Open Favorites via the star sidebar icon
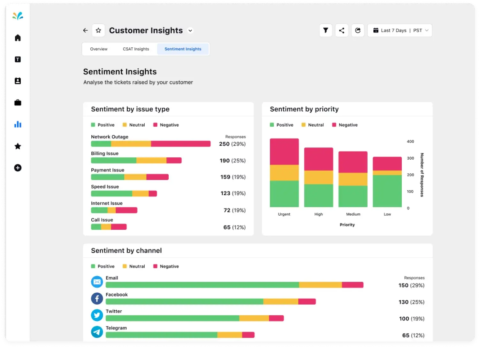The height and width of the screenshot is (348, 480). 18,146
